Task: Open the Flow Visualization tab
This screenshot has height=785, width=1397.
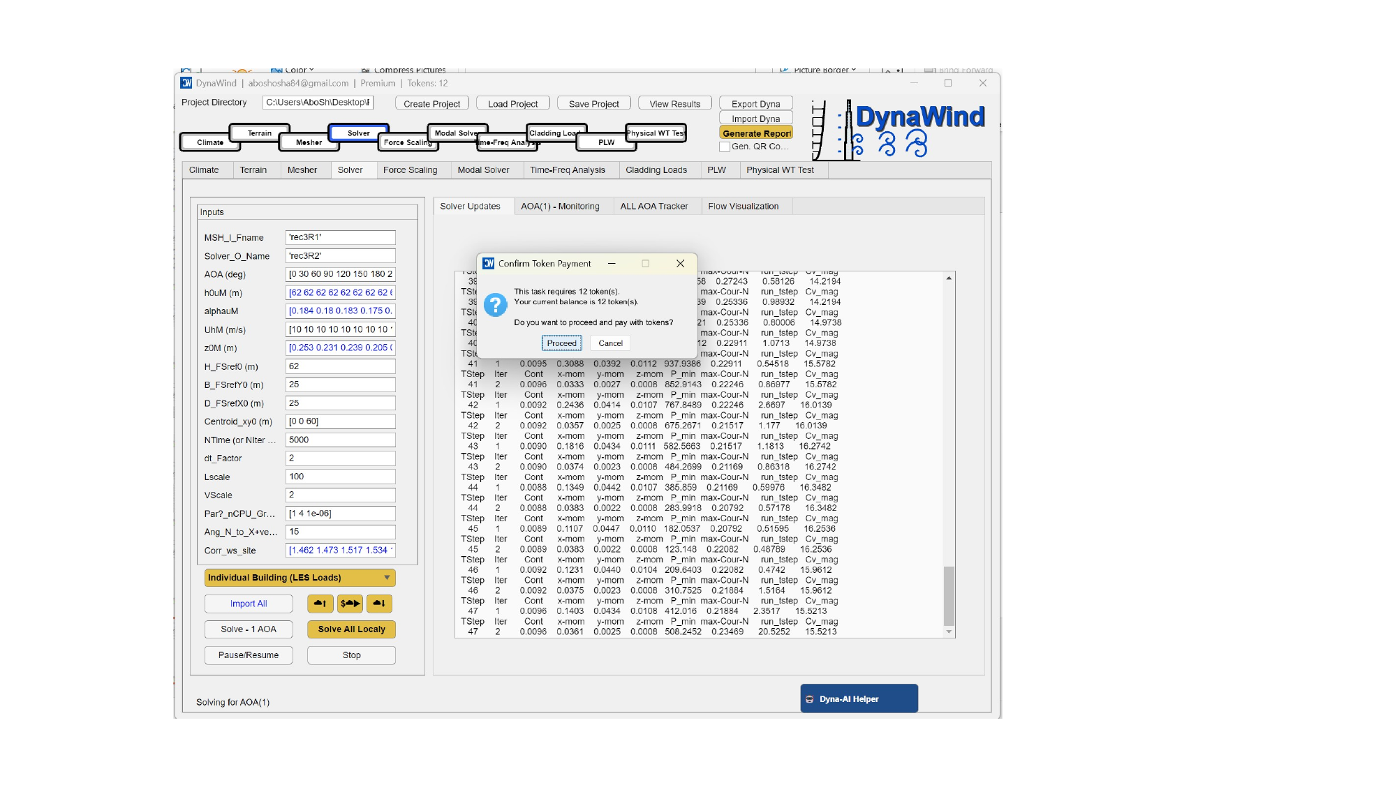Action: coord(743,207)
